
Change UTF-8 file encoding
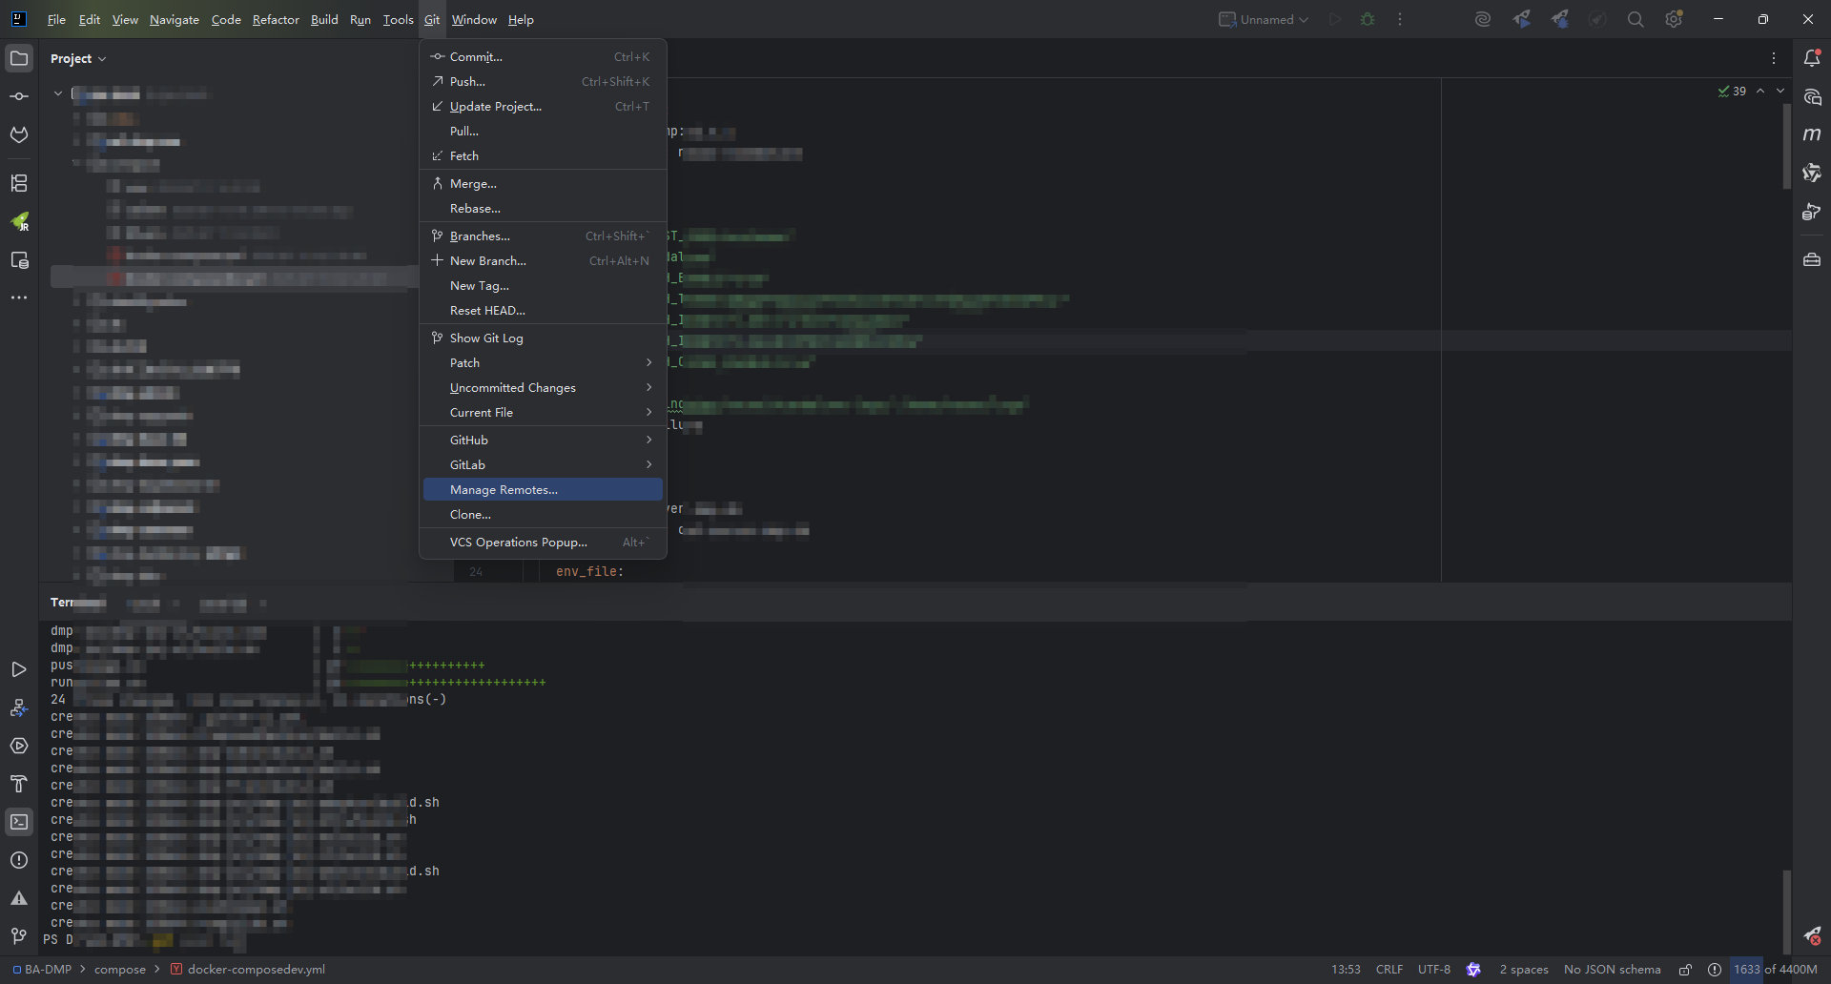click(x=1434, y=970)
